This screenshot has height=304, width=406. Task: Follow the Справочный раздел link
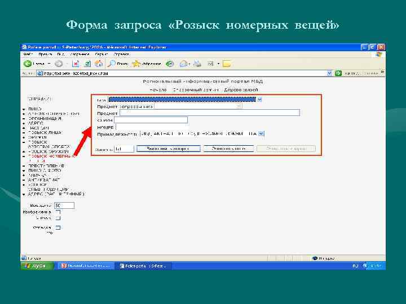tap(195, 90)
